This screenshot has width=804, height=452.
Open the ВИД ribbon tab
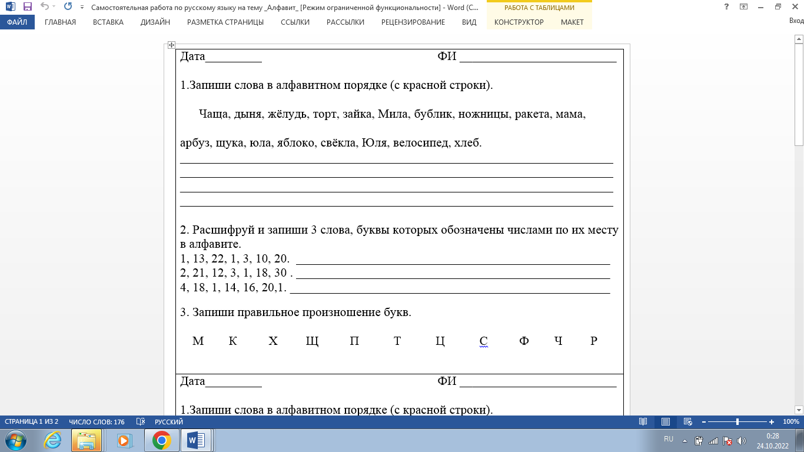469,22
